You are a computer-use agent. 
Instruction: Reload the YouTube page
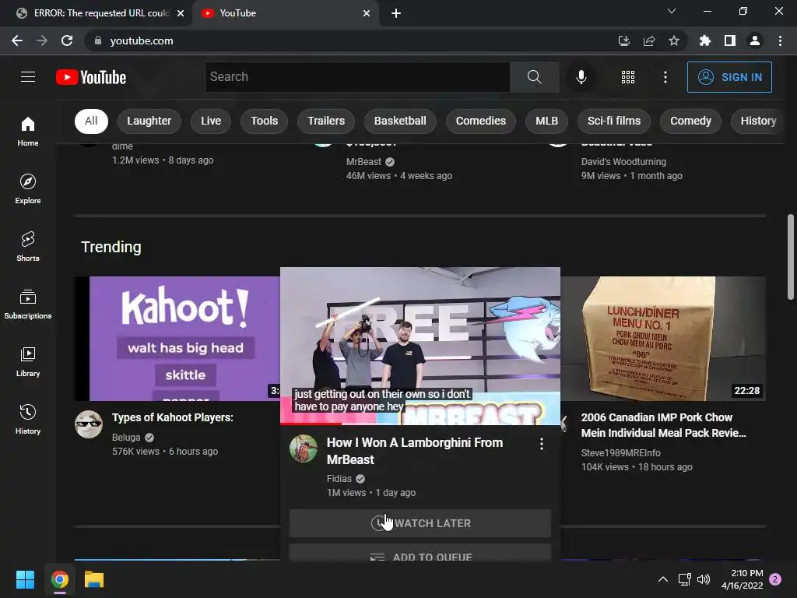tap(67, 40)
